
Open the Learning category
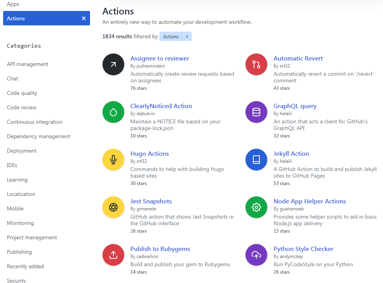(17, 180)
